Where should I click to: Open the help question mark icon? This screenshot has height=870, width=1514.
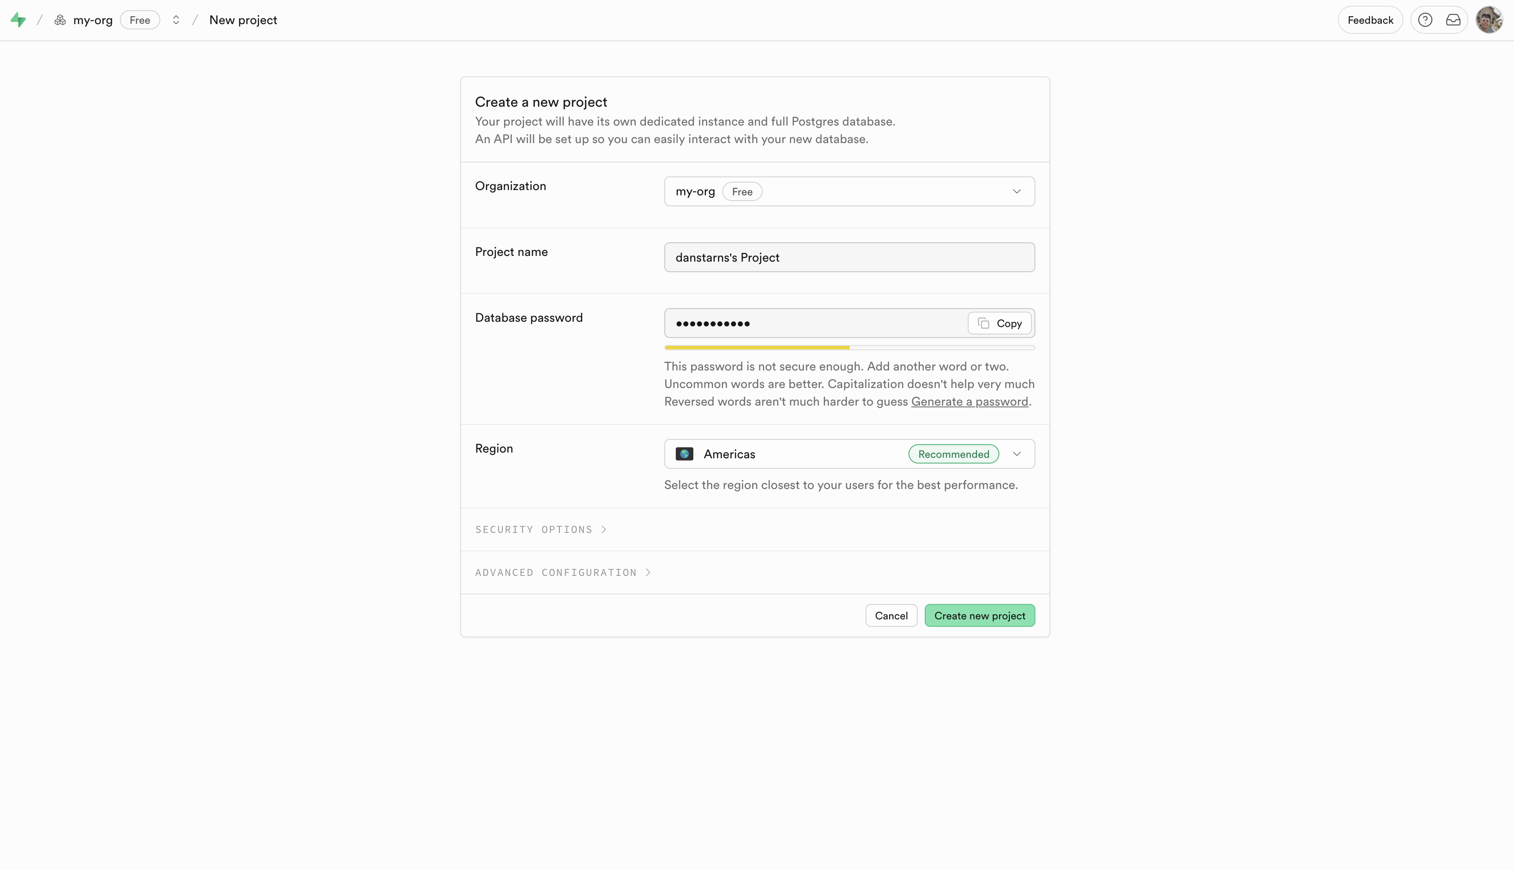point(1425,20)
